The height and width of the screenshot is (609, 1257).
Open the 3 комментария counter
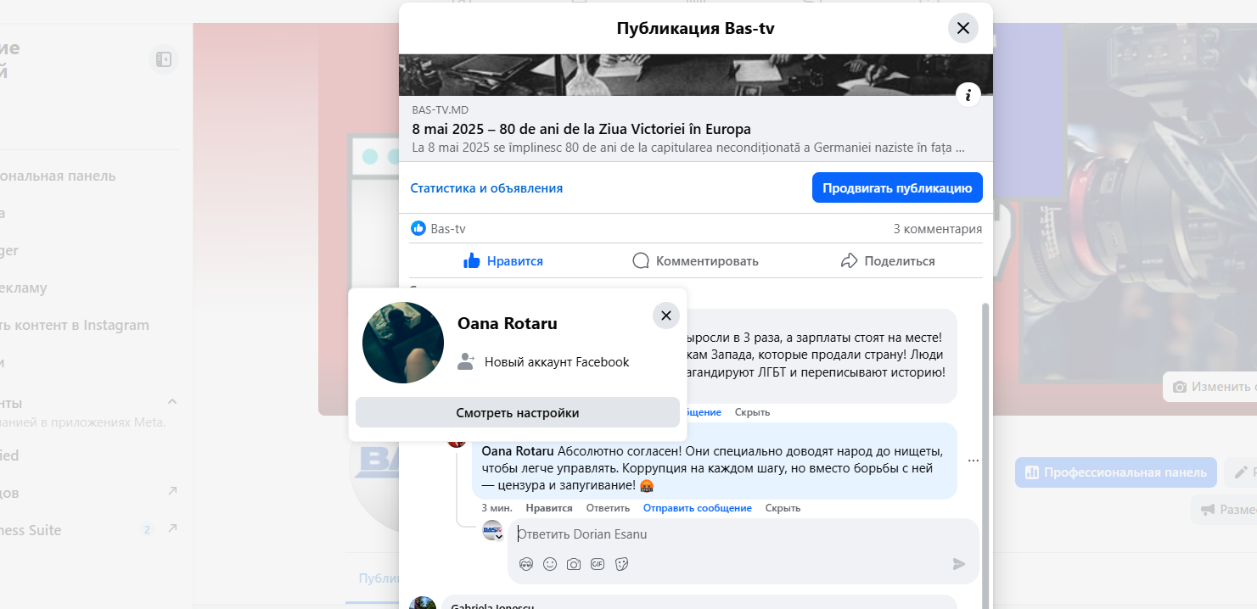coord(938,229)
